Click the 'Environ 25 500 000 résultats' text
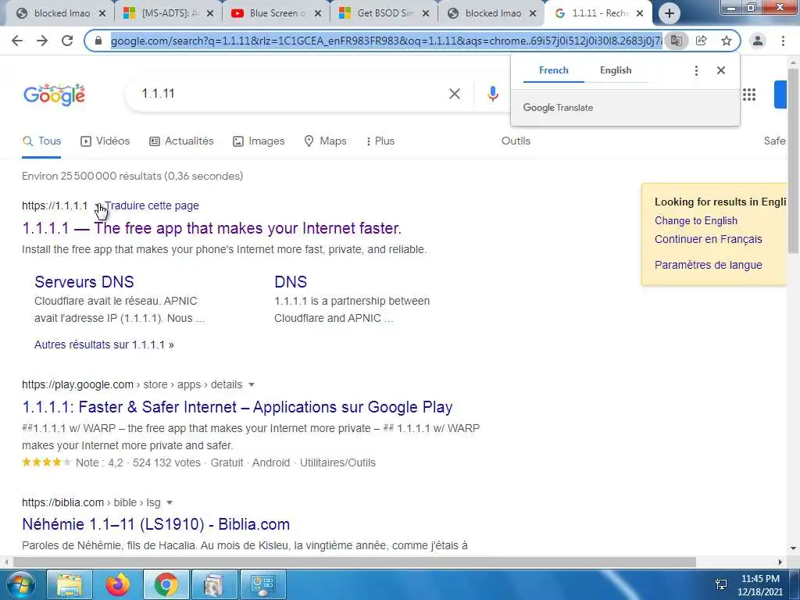This screenshot has width=800, height=600. tap(132, 176)
